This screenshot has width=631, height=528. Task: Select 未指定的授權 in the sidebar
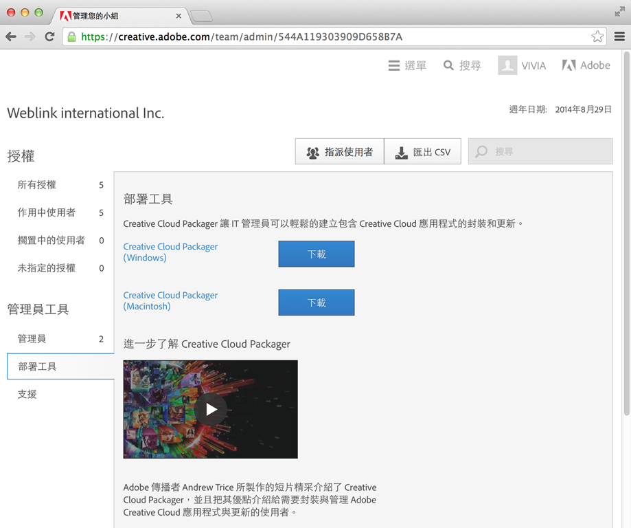coord(60,268)
